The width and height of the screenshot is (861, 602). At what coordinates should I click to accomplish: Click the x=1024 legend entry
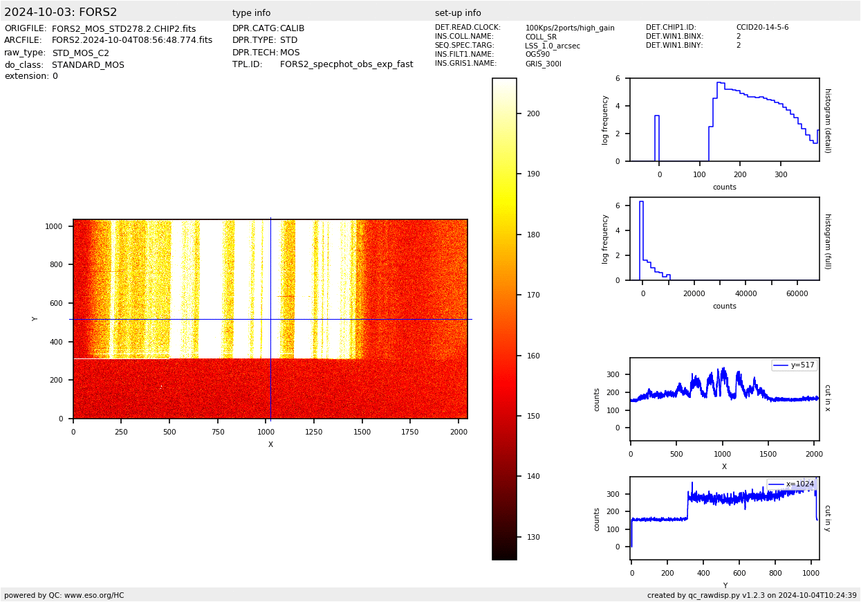click(x=792, y=484)
